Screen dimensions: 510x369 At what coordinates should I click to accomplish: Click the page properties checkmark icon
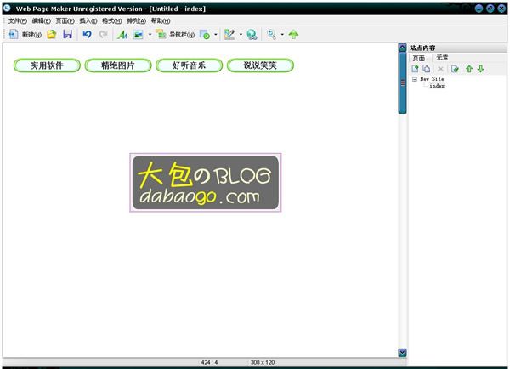coord(455,69)
